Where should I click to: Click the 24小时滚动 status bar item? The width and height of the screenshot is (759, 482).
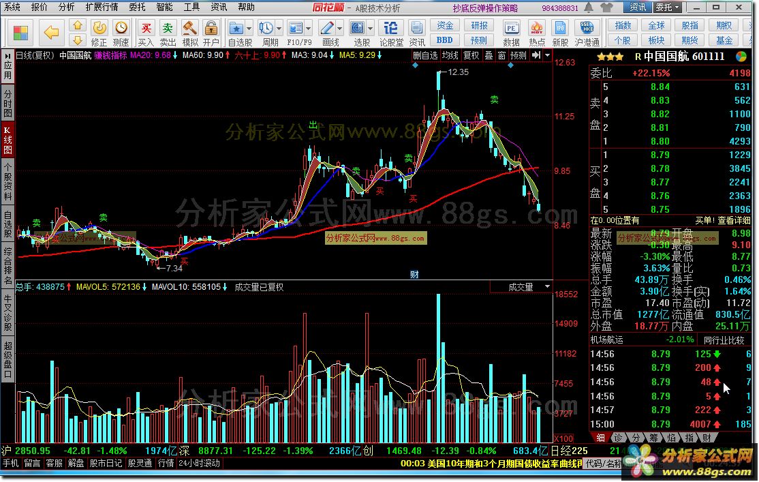click(199, 463)
